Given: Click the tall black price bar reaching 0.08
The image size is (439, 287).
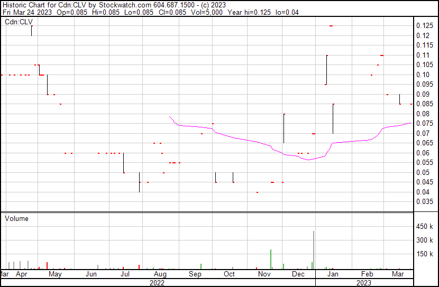Looking at the screenshot, I should 284,128.
